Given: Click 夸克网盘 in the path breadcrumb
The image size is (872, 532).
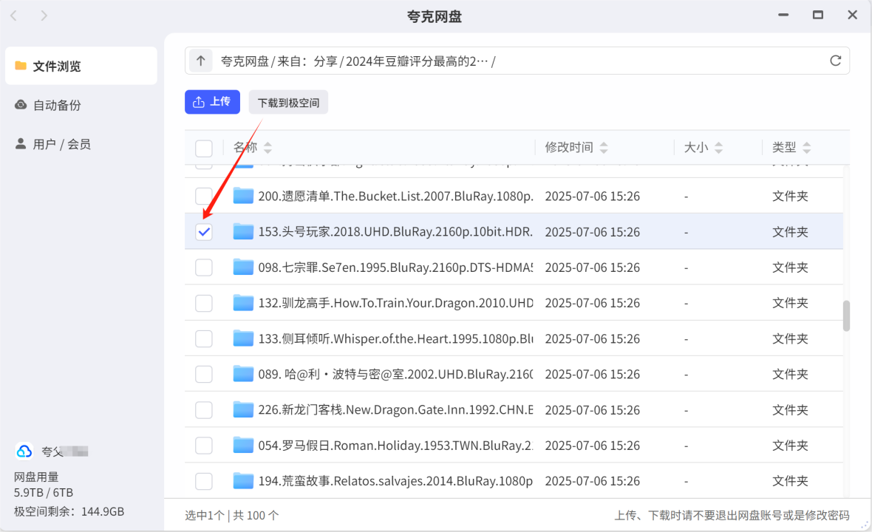Looking at the screenshot, I should pyautogui.click(x=245, y=61).
